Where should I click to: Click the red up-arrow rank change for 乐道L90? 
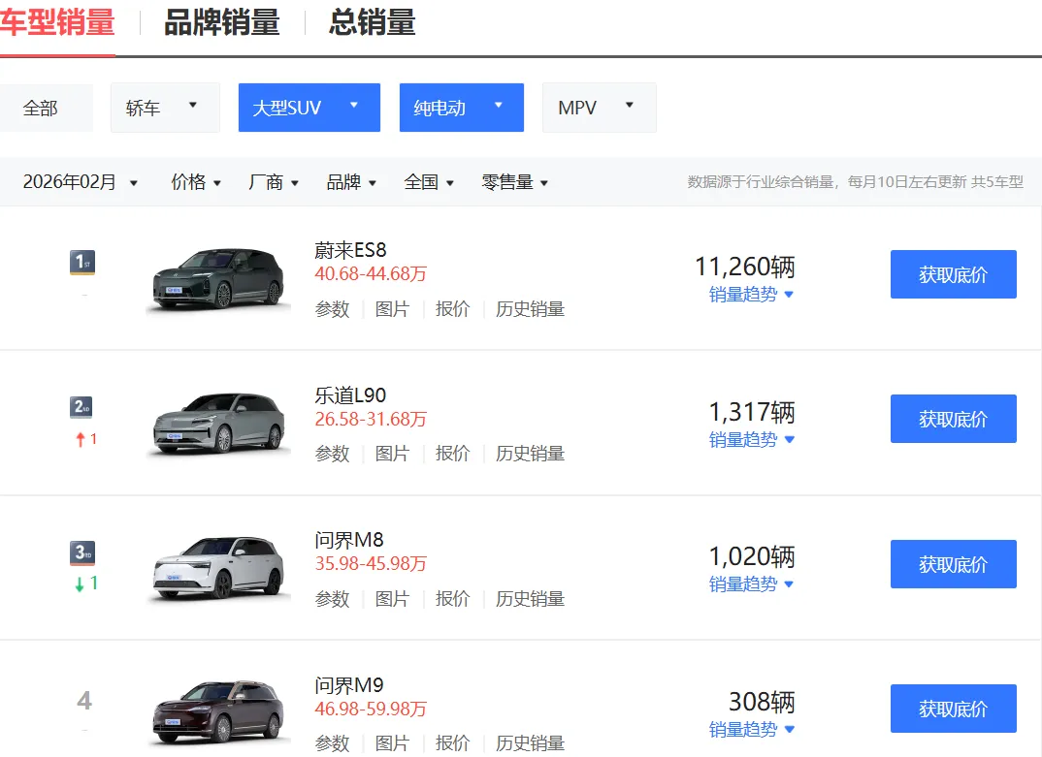tap(85, 439)
